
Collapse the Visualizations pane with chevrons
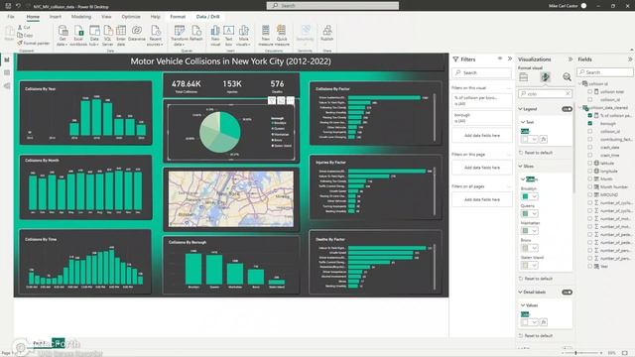(x=571, y=59)
